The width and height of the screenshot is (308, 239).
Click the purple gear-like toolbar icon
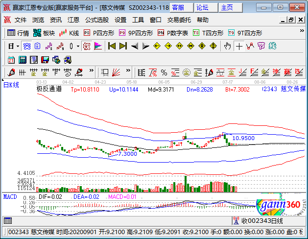[261, 46]
